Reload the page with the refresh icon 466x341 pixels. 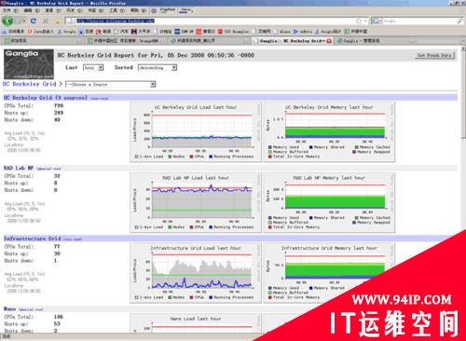[34, 20]
